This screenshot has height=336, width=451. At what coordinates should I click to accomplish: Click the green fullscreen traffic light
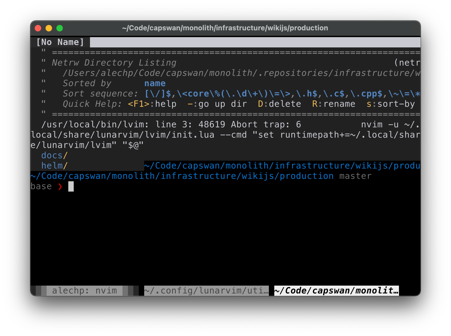pyautogui.click(x=60, y=28)
